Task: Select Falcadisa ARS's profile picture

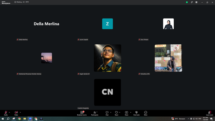Action: click(168, 58)
